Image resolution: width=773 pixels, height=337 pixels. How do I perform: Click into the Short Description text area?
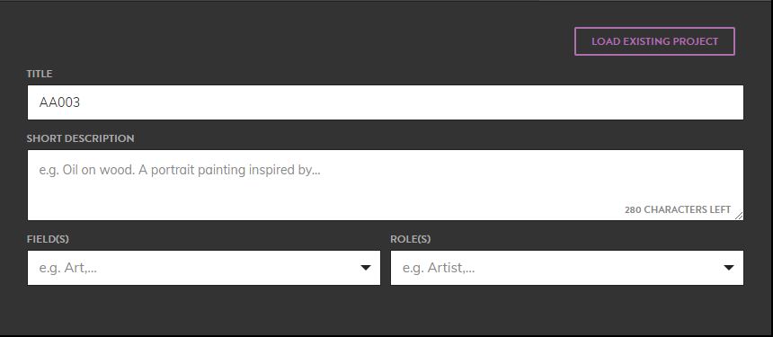385,185
